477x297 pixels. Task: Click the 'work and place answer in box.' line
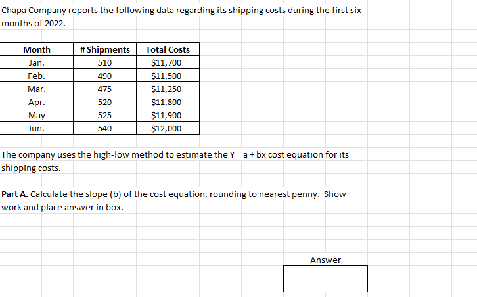click(x=62, y=207)
